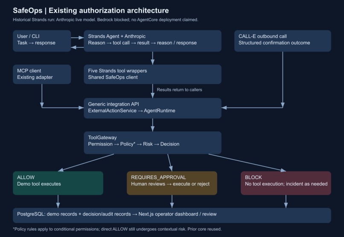Click 'Human reviews → execute or reject' text
The width and height of the screenshot is (344, 237).
170,184
